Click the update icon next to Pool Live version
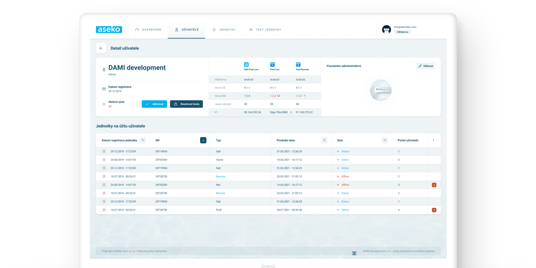 279,96
